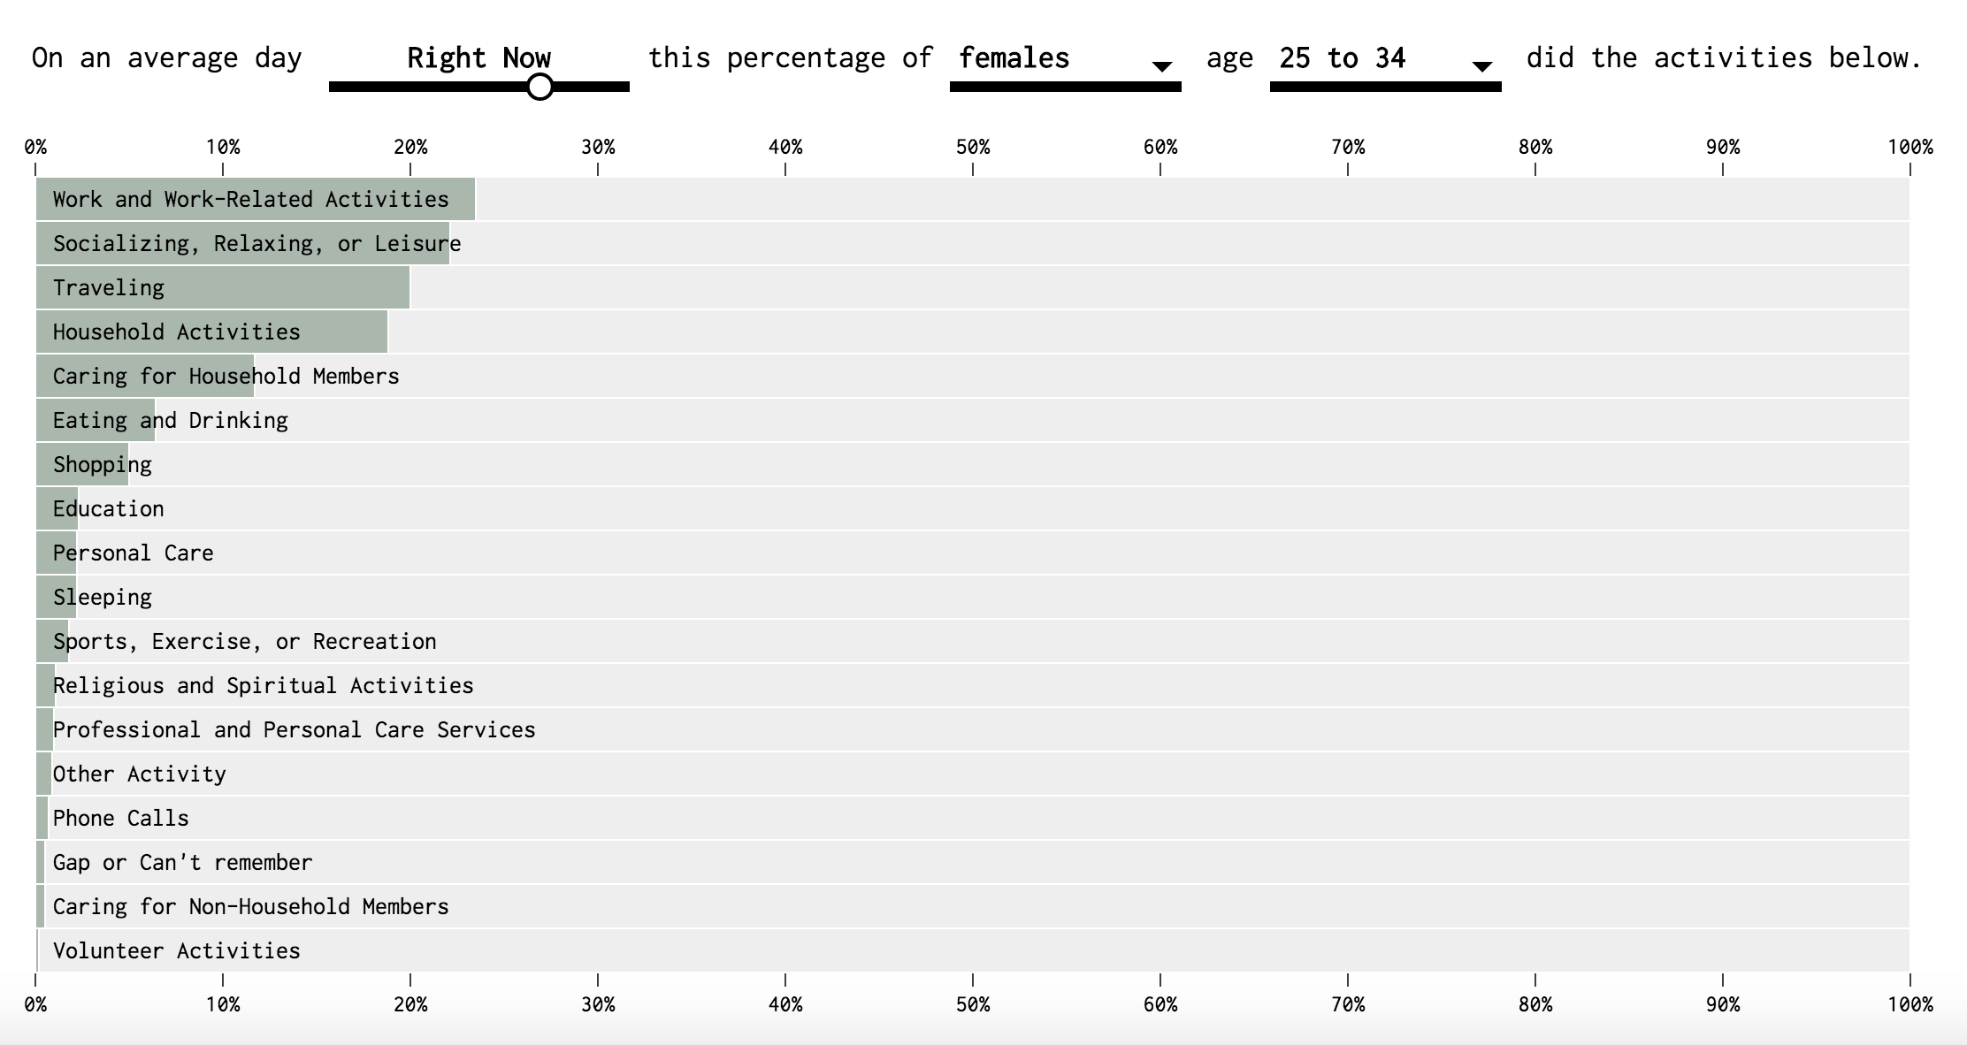The width and height of the screenshot is (1967, 1045).
Task: Select the Shopping row
Action: click(973, 464)
